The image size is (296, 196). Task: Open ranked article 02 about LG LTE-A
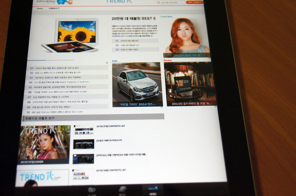tap(67, 73)
